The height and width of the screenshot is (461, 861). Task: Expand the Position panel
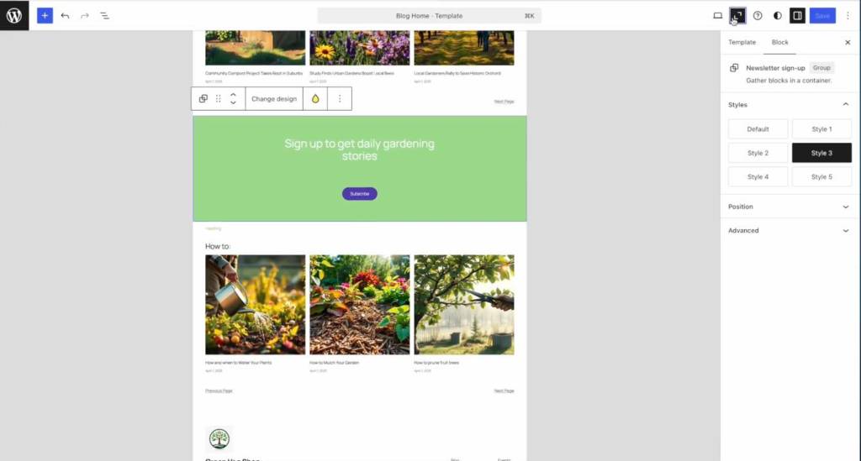point(789,207)
